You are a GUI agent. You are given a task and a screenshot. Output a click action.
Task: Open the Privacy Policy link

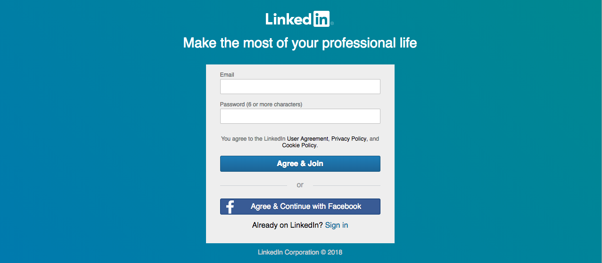(349, 139)
